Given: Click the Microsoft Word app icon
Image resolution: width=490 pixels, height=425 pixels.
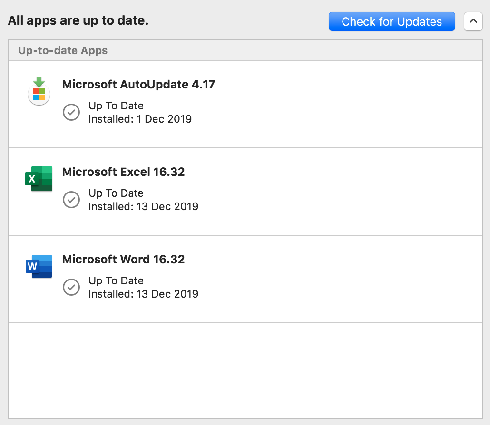Looking at the screenshot, I should [39, 266].
